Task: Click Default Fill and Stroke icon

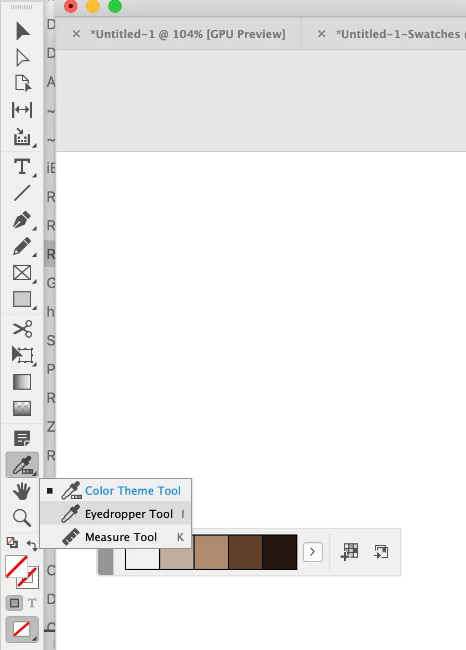Action: (x=12, y=543)
